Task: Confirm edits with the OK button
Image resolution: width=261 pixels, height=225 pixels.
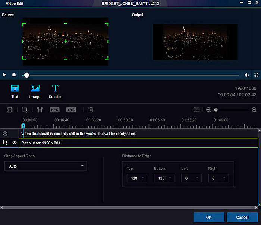Action: (x=209, y=217)
